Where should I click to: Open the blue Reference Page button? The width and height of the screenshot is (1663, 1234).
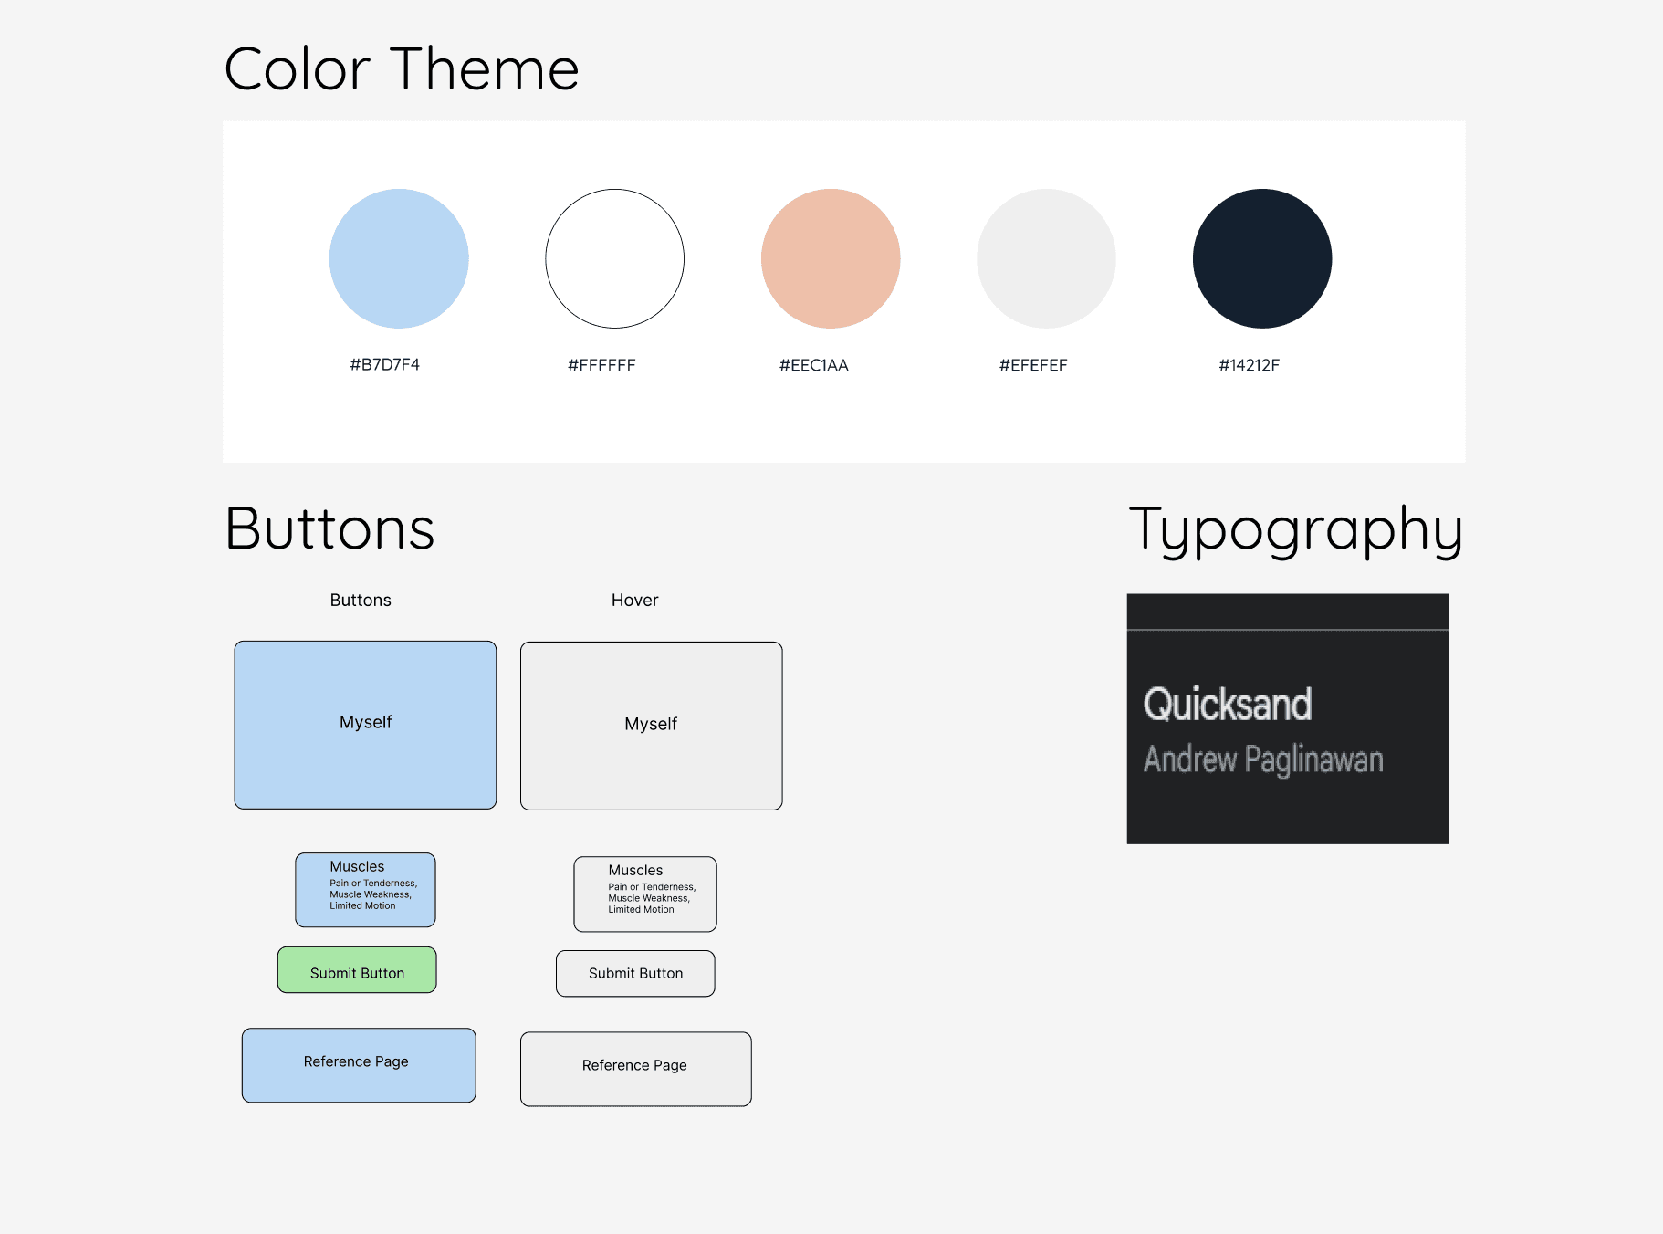357,1064
